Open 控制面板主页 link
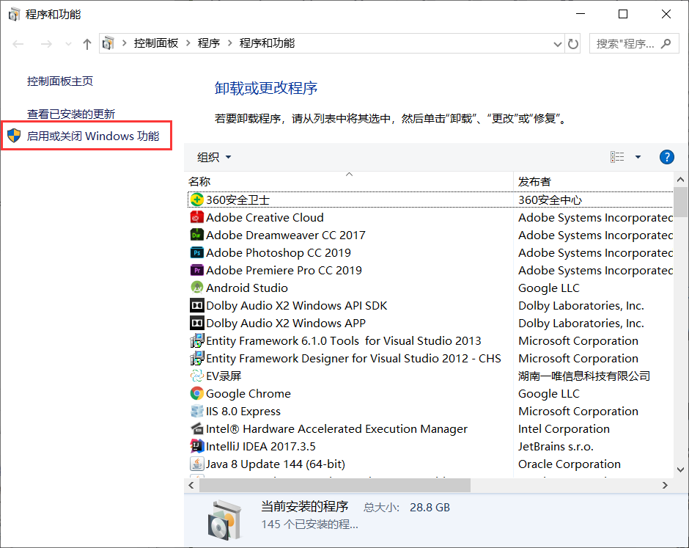 (60, 81)
